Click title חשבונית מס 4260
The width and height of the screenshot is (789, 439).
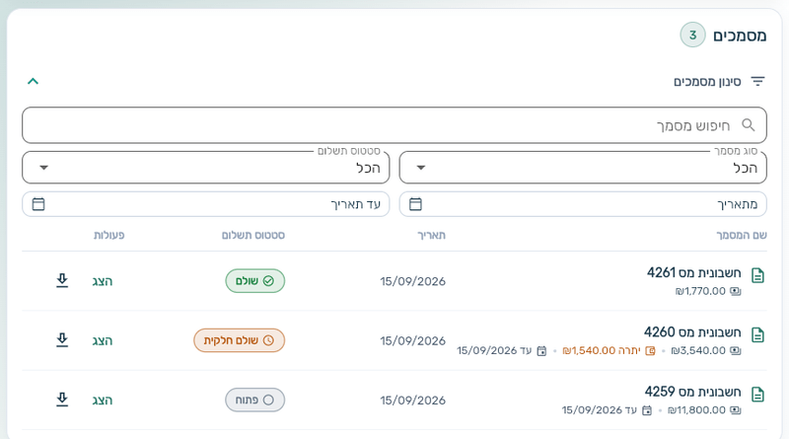pyautogui.click(x=692, y=332)
